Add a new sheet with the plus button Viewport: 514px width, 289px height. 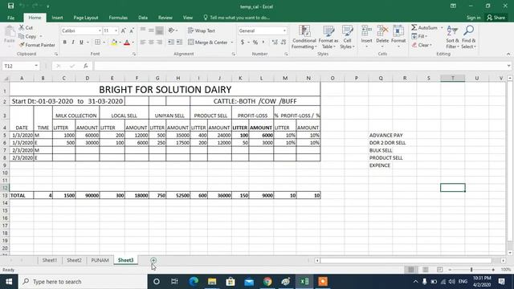pos(153,260)
